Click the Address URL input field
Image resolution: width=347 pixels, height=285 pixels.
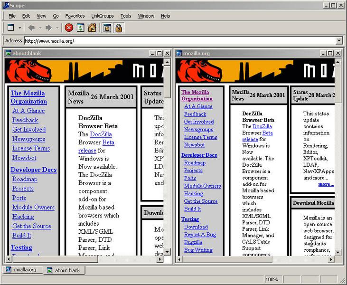(180, 41)
